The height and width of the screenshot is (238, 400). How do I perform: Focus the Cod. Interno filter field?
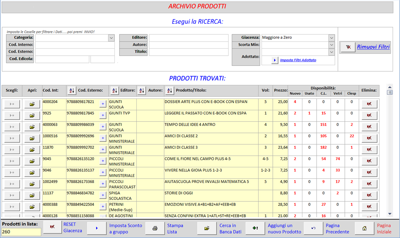tap(75, 45)
